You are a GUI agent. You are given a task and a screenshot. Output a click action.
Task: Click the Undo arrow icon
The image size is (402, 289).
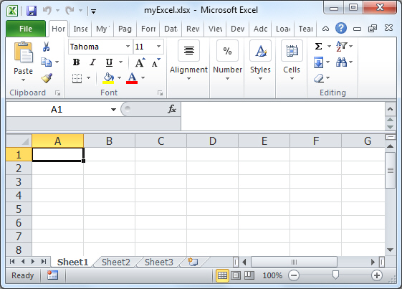[47, 10]
